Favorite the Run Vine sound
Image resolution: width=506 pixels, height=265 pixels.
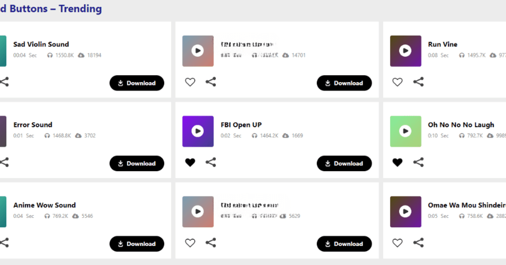coord(397,82)
